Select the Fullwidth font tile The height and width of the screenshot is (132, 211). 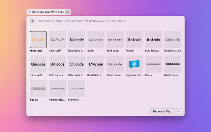76,88
